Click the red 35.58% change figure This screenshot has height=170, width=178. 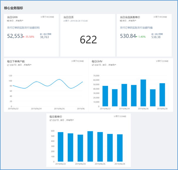(30, 37)
